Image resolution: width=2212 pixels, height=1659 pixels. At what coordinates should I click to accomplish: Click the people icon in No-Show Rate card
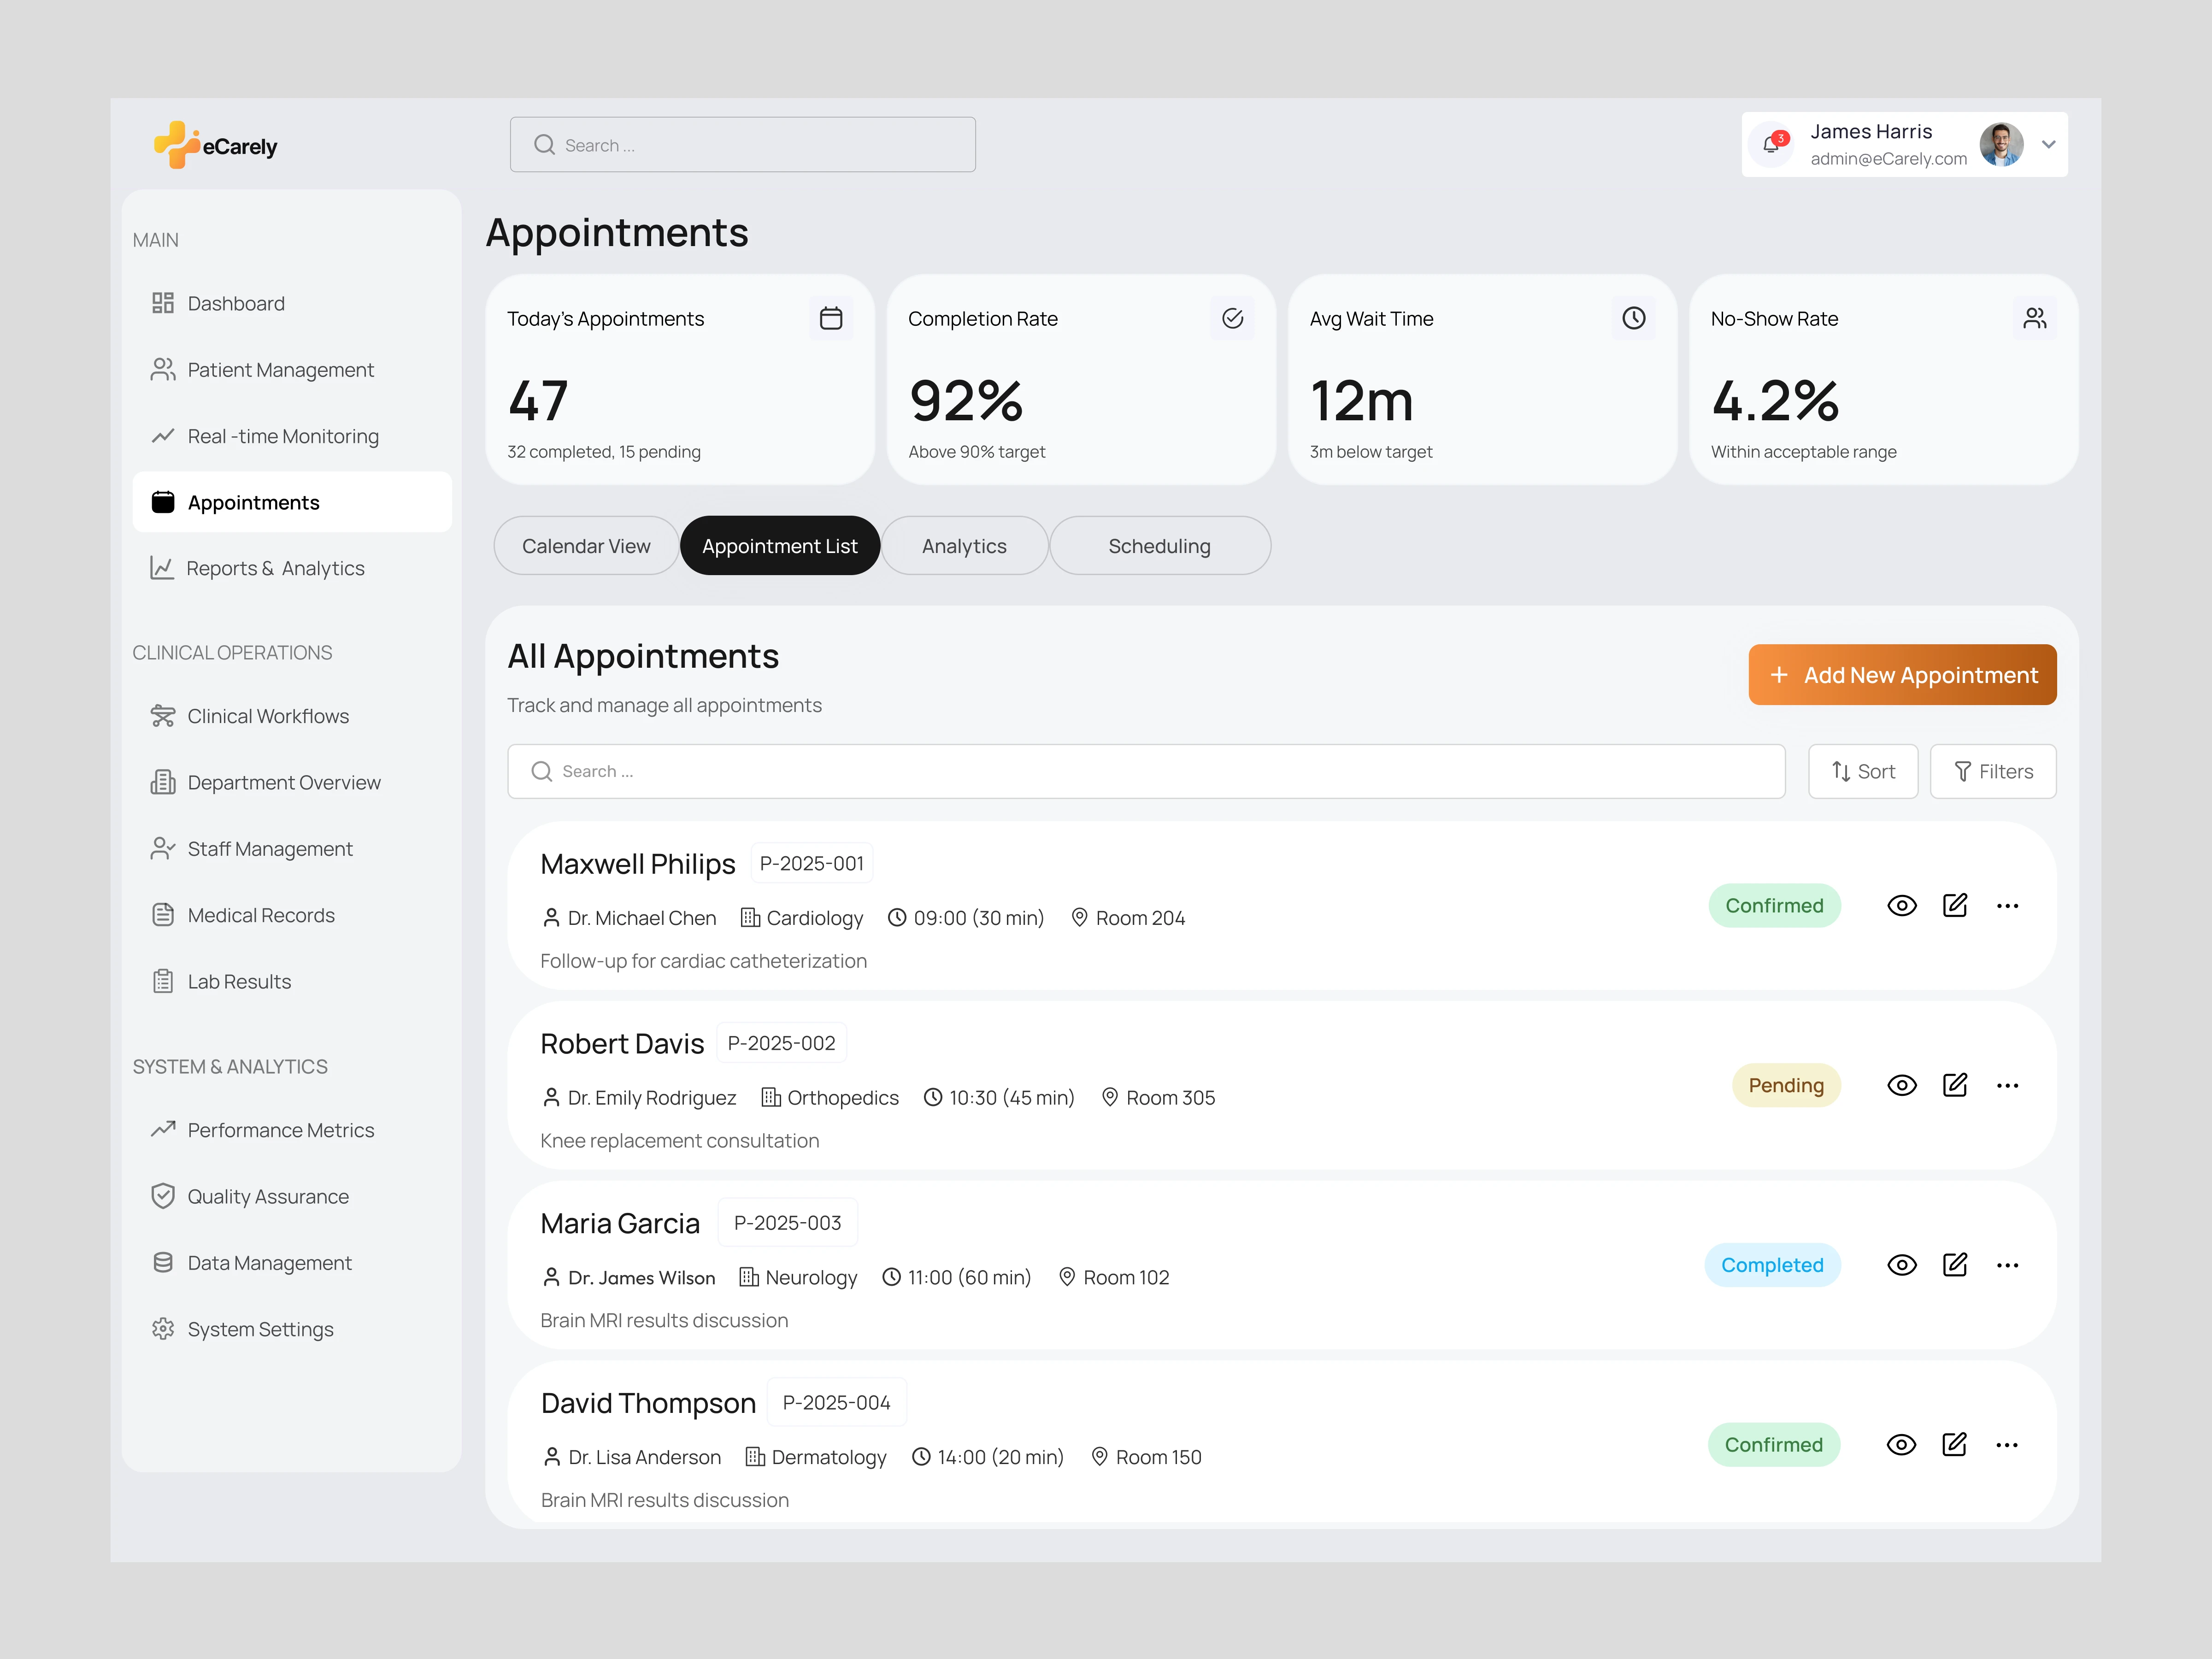(2034, 319)
